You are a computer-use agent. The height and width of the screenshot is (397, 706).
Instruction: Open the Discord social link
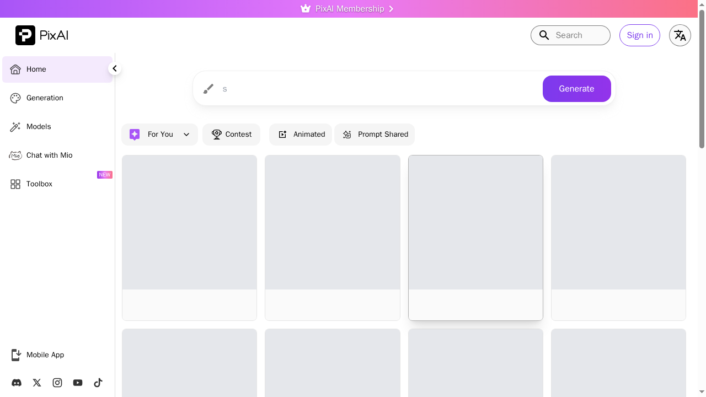(x=17, y=383)
